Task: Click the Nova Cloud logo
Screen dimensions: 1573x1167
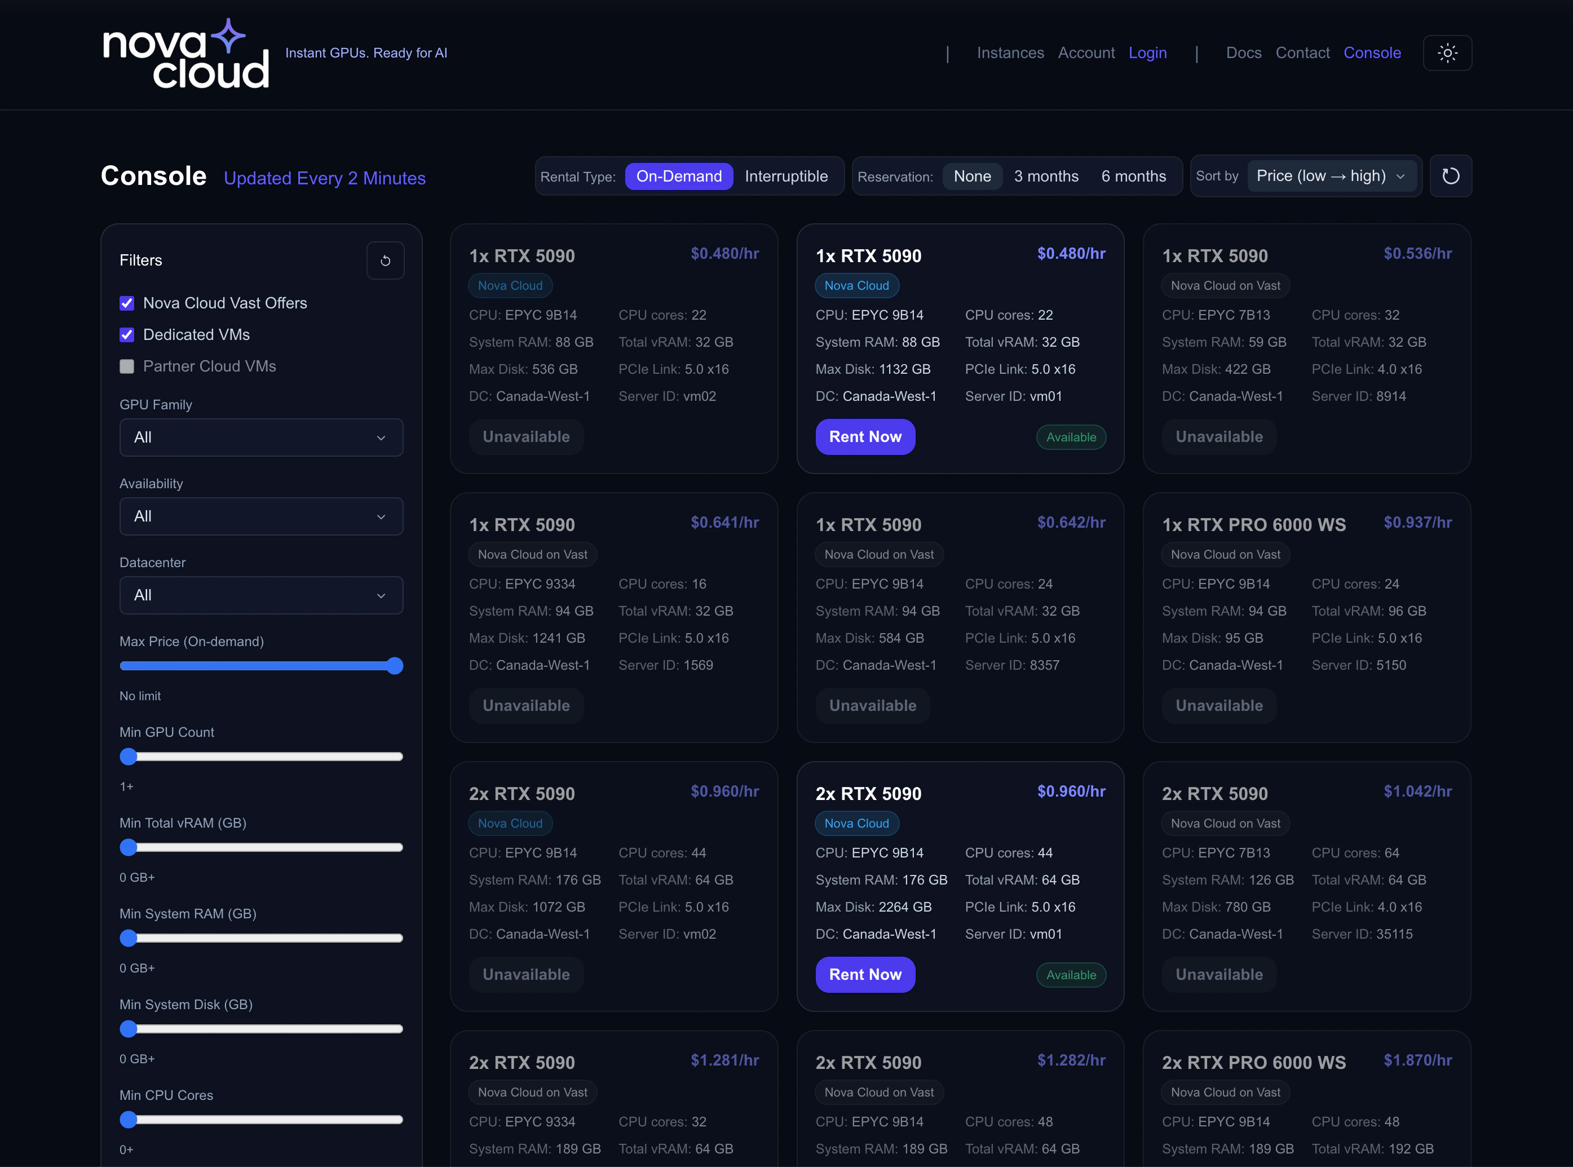Action: 185,54
